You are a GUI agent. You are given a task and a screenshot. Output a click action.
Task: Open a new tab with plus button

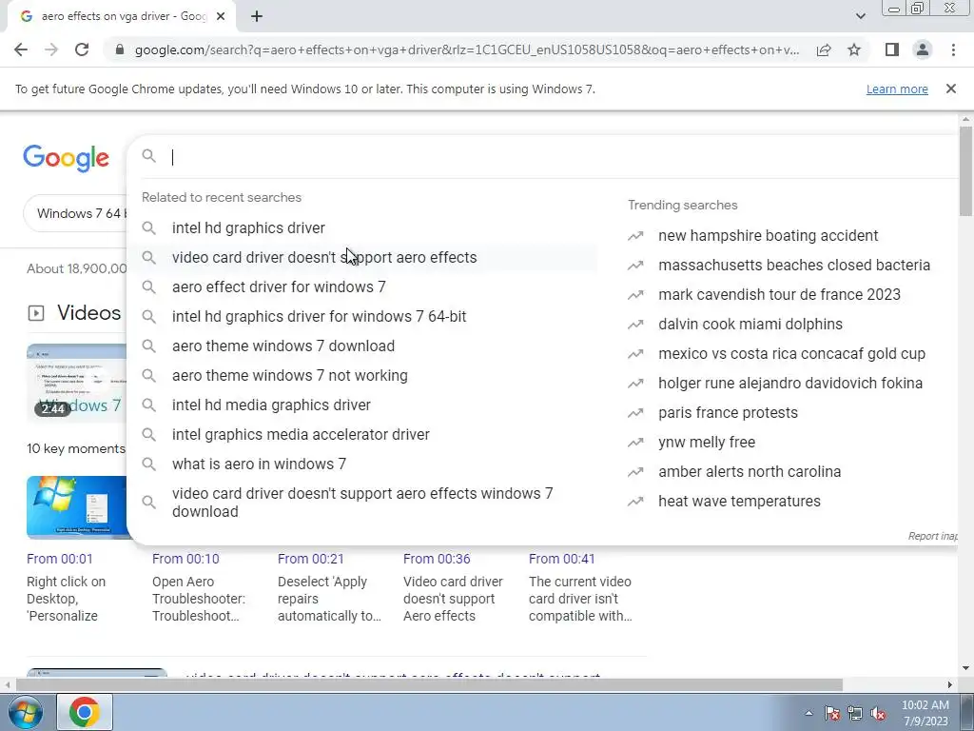click(257, 17)
